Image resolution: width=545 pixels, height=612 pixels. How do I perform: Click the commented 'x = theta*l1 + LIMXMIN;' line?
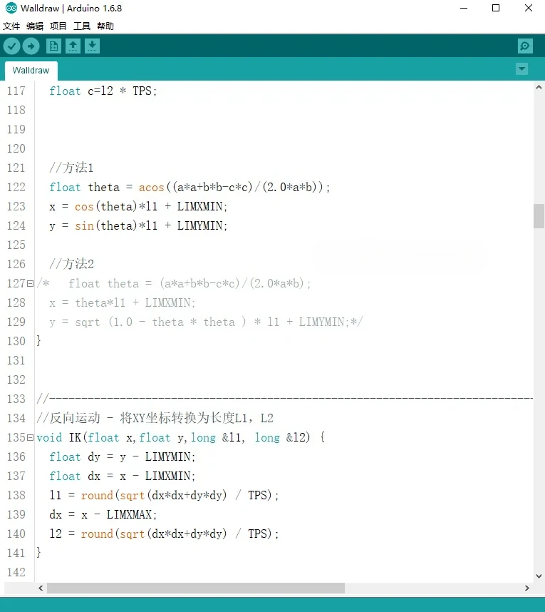point(122,303)
